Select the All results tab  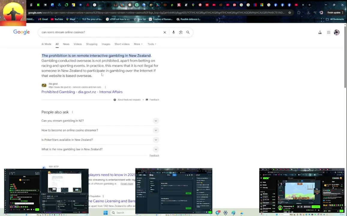tap(57, 44)
